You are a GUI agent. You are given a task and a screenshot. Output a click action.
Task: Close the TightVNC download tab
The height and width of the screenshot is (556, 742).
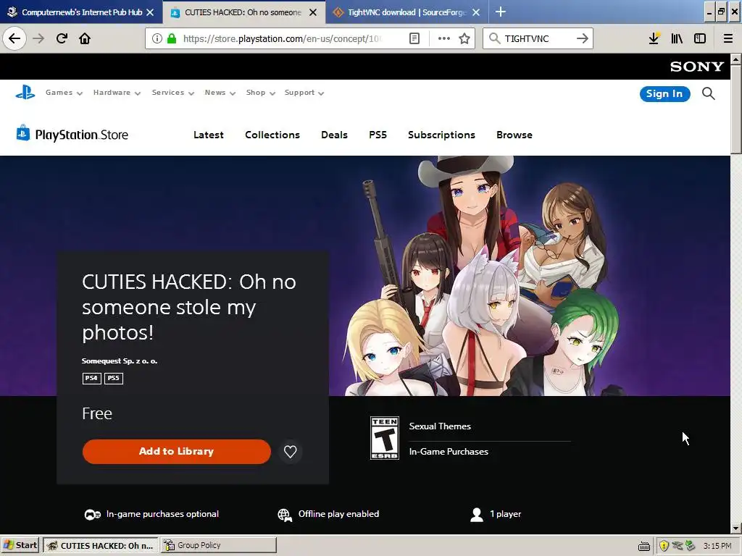tap(476, 12)
